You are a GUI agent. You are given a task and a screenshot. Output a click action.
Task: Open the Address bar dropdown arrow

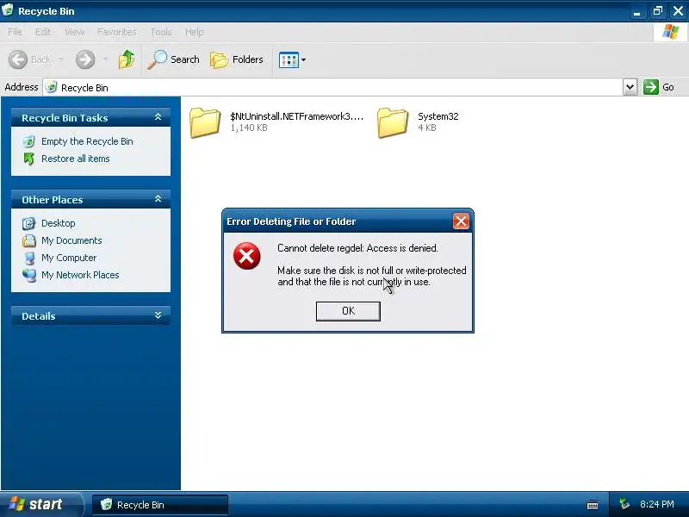tap(630, 87)
